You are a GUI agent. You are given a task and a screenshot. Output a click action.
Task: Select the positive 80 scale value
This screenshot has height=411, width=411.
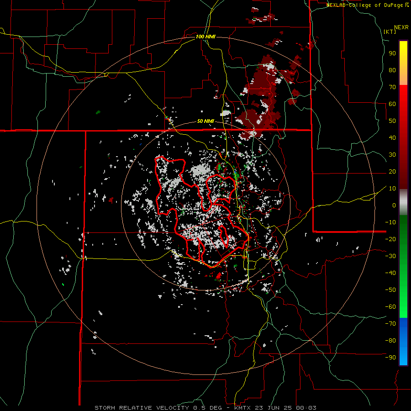pyautogui.click(x=392, y=70)
